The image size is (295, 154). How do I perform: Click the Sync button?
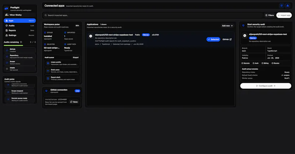74,102
